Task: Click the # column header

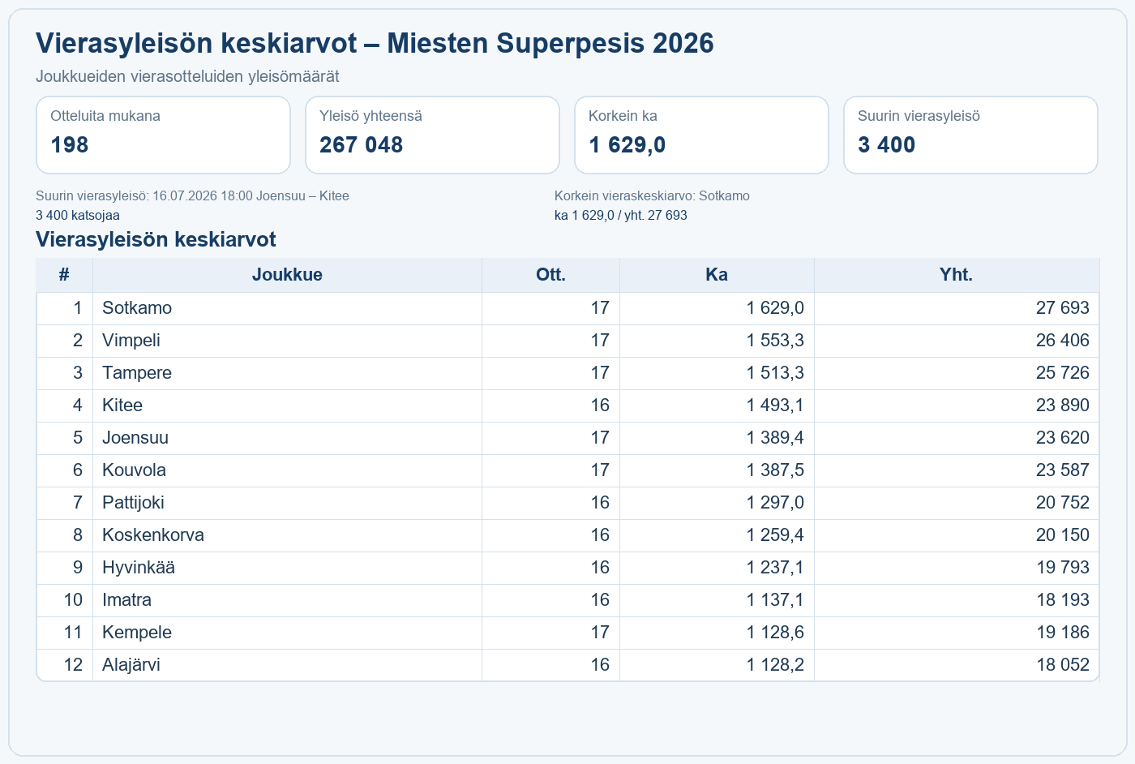Action: point(64,275)
